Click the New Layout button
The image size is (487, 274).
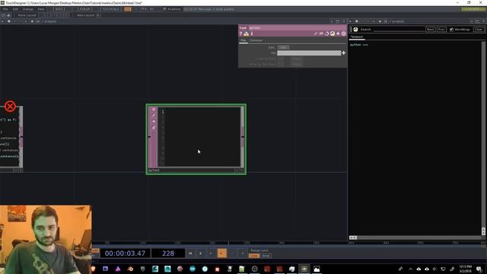[85, 15]
